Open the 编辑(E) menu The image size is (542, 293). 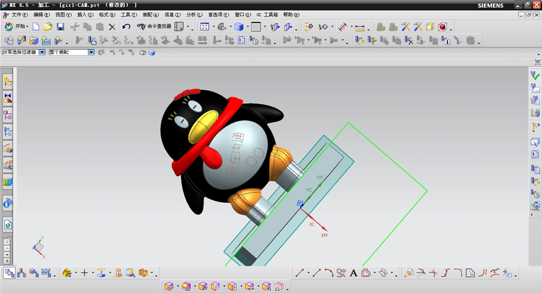[x=42, y=15]
